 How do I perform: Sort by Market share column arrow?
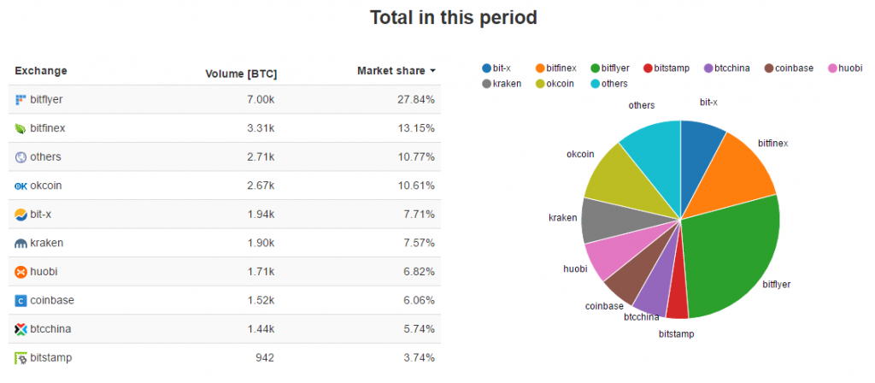pos(433,71)
